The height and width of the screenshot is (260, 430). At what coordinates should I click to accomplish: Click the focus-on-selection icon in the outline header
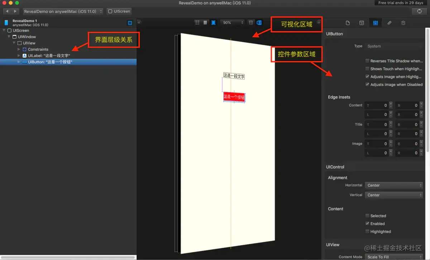point(130,23)
